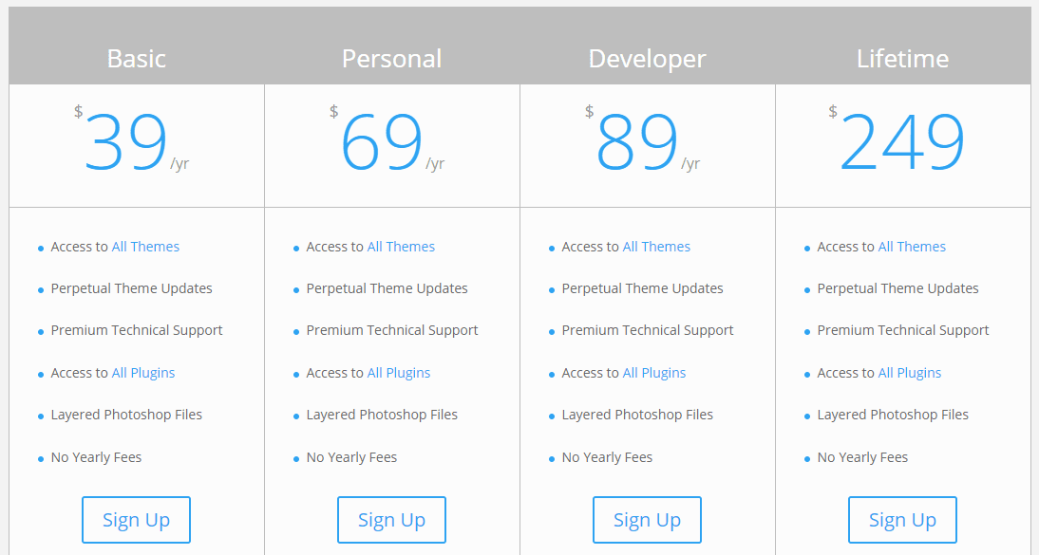The image size is (1039, 555).
Task: Open the All Plugins link under Developer
Action: pyautogui.click(x=654, y=372)
